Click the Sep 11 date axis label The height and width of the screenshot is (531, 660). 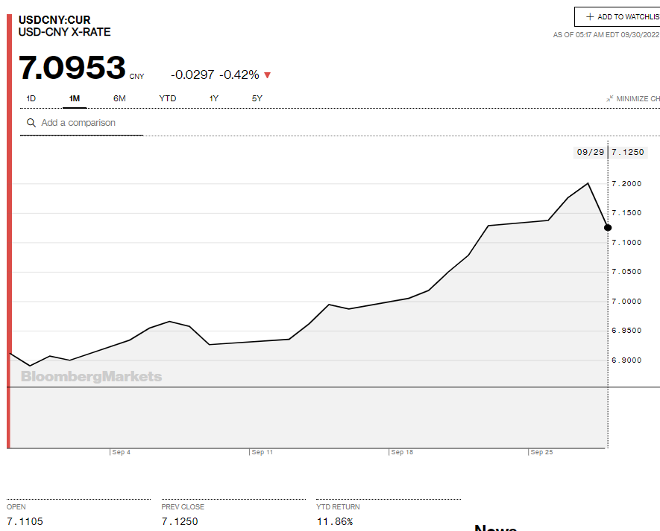pos(263,452)
